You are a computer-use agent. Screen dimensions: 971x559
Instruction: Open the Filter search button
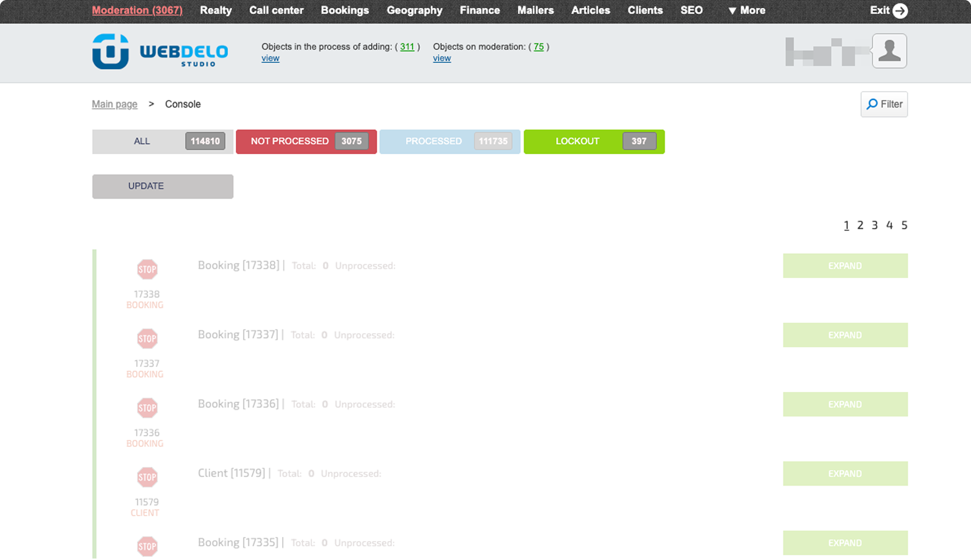pos(884,105)
